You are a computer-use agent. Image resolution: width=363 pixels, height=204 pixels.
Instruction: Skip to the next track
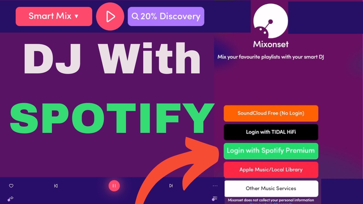point(171,186)
